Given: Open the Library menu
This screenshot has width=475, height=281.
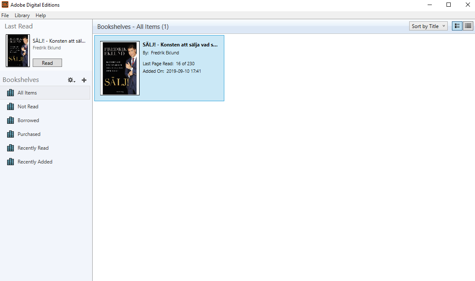Looking at the screenshot, I should click(22, 15).
